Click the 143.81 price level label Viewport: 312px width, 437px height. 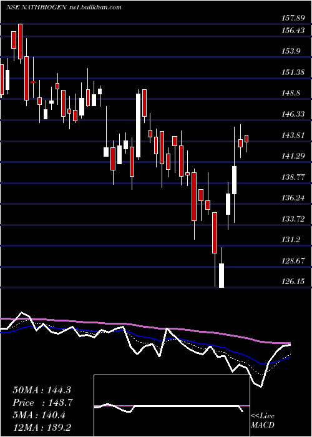click(293, 135)
